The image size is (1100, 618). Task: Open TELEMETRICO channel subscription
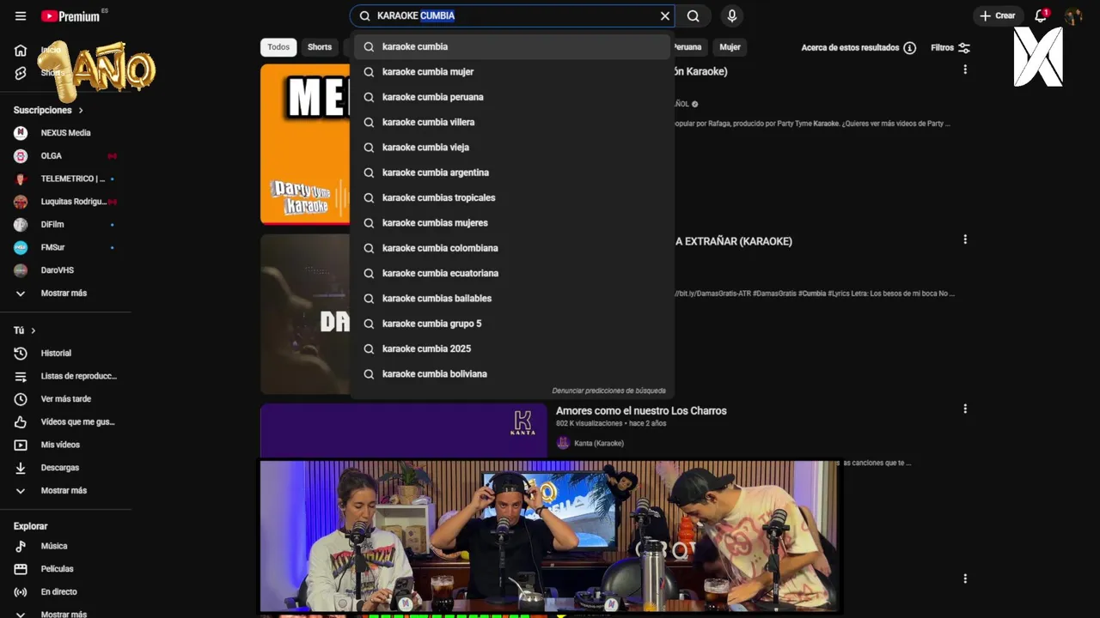pos(65,179)
